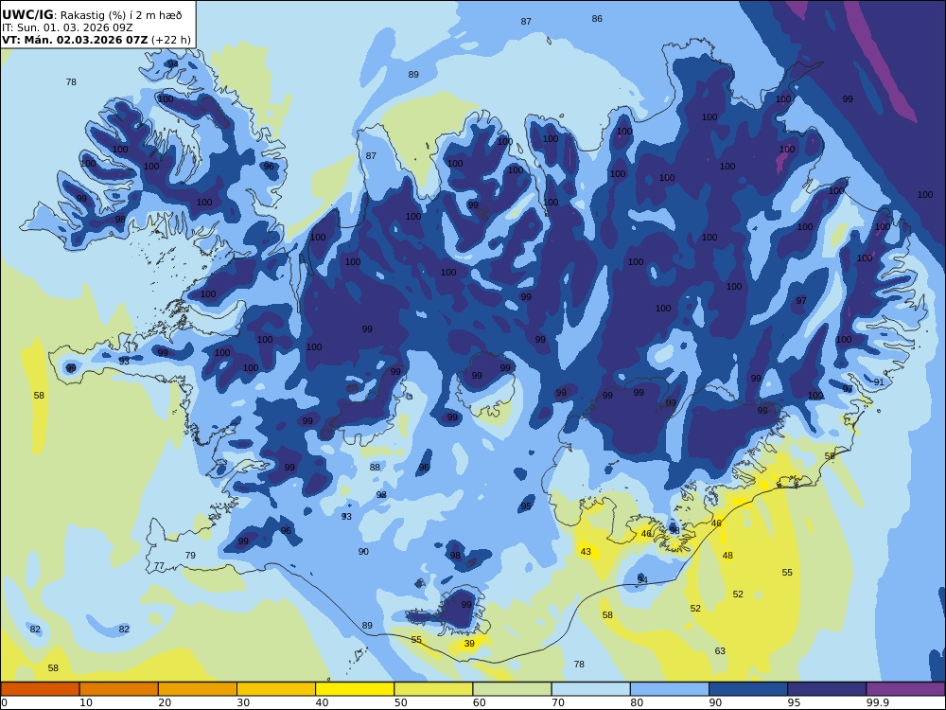Click the humidity value 39 on the map
Screen dimensions: 946x710
[x=469, y=644]
